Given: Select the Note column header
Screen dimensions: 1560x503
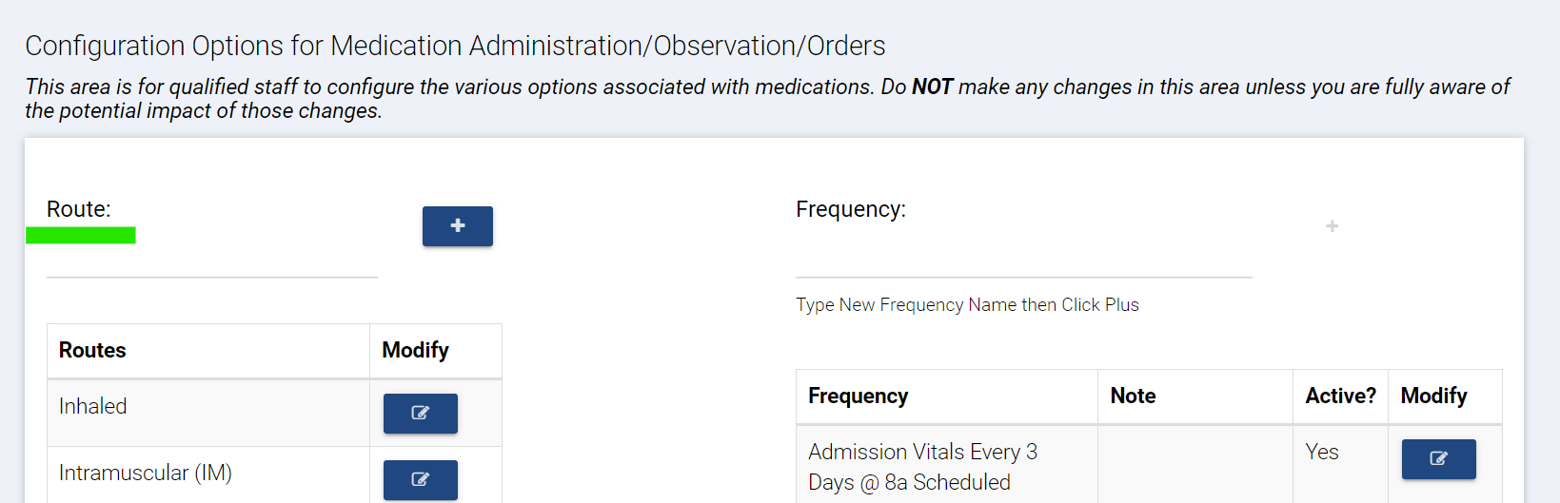Looking at the screenshot, I should coord(1133,397).
